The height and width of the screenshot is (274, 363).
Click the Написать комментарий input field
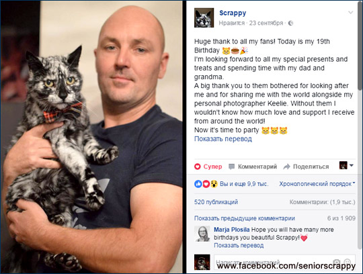coord(284,262)
